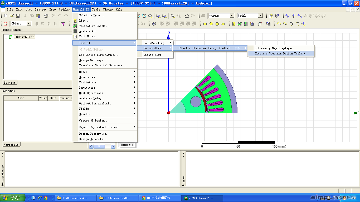
Task: Open the Modeler menu
Action: [x=64, y=9]
